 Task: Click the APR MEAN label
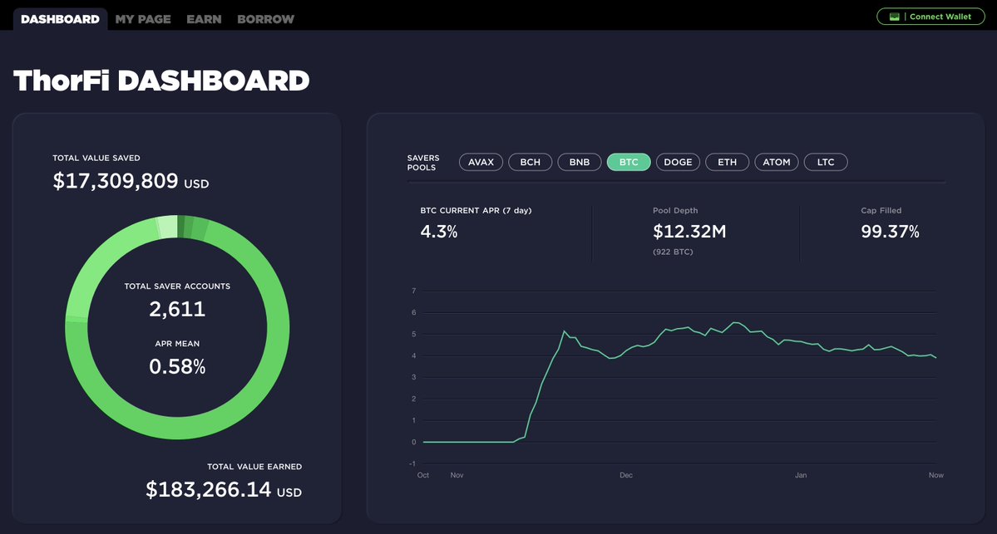(x=177, y=344)
